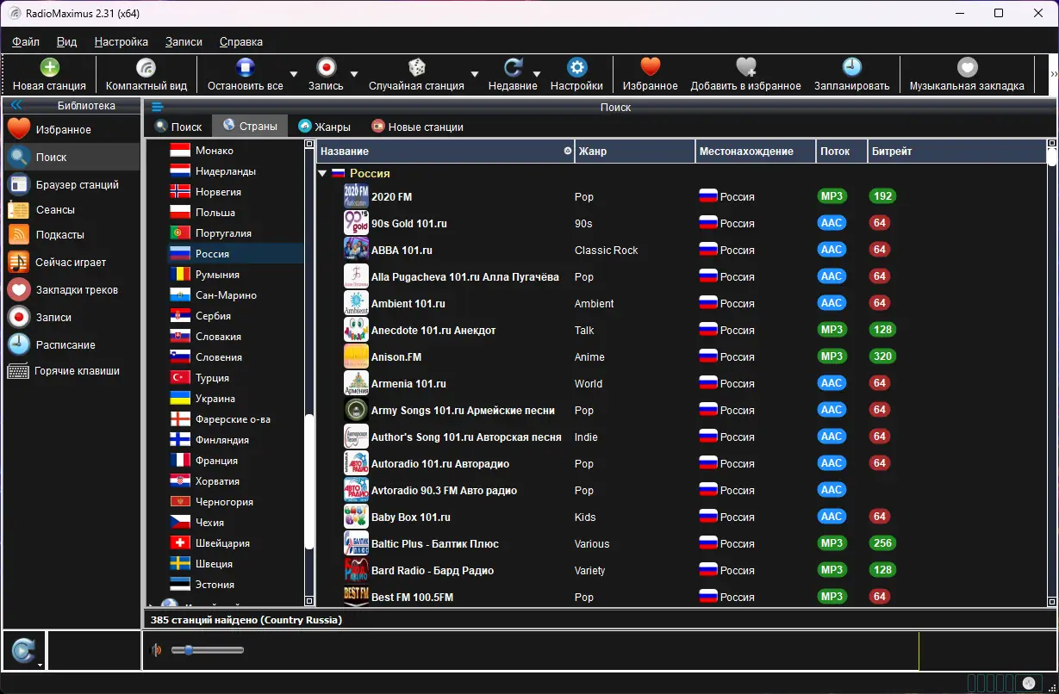
Task: Open the Справка menu
Action: (241, 41)
